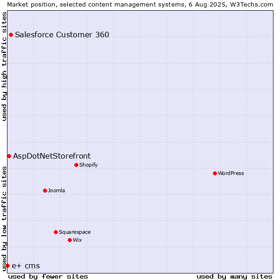Image resolution: width=280 pixels, height=280 pixels.
Task: Select the 'Salesforce Customer 360' label
Action: click(62, 35)
